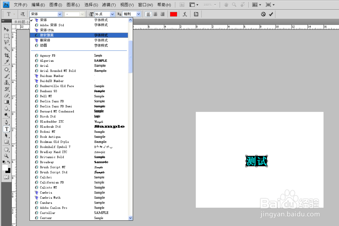
Task: Select the Dodge tool
Action: (x=6, y=115)
